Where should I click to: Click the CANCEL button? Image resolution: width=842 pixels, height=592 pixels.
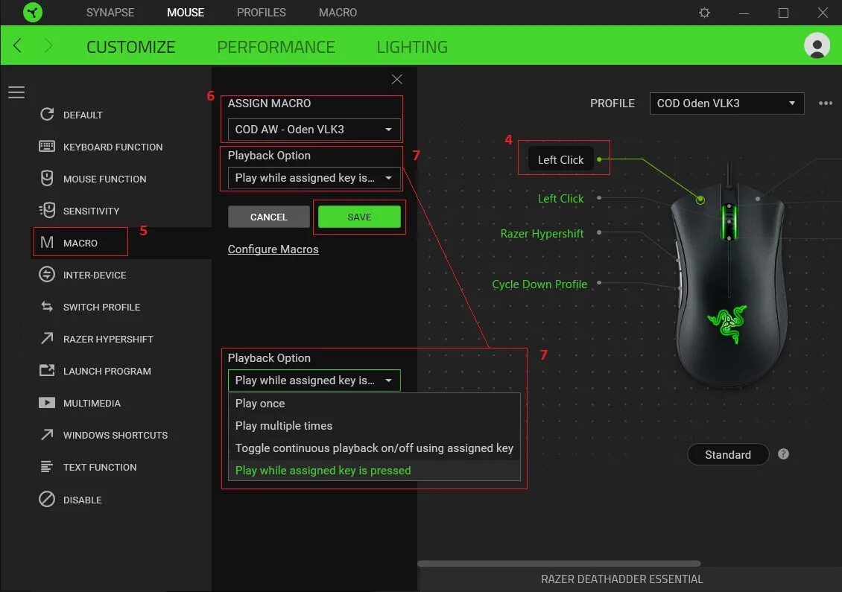(x=268, y=217)
